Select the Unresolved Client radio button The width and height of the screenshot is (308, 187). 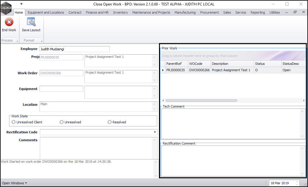pyautogui.click(x=14, y=122)
